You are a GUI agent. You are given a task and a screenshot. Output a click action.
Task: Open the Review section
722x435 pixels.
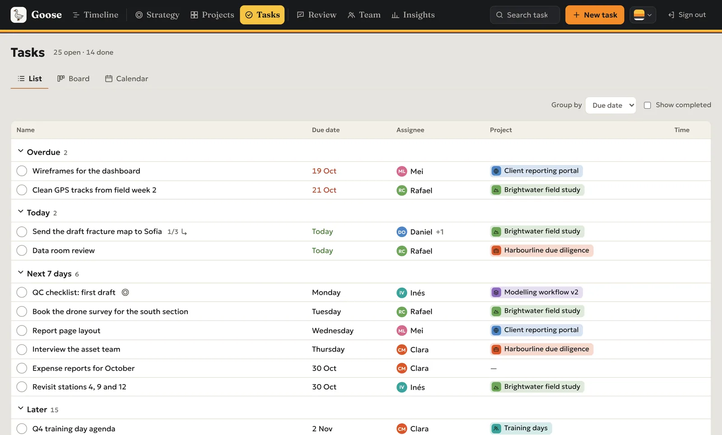[316, 15]
